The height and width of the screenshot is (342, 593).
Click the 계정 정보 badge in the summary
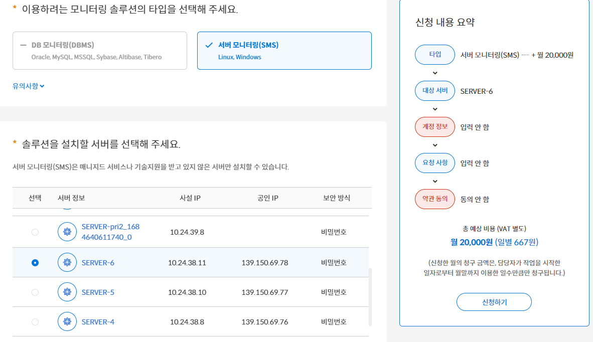tap(434, 126)
